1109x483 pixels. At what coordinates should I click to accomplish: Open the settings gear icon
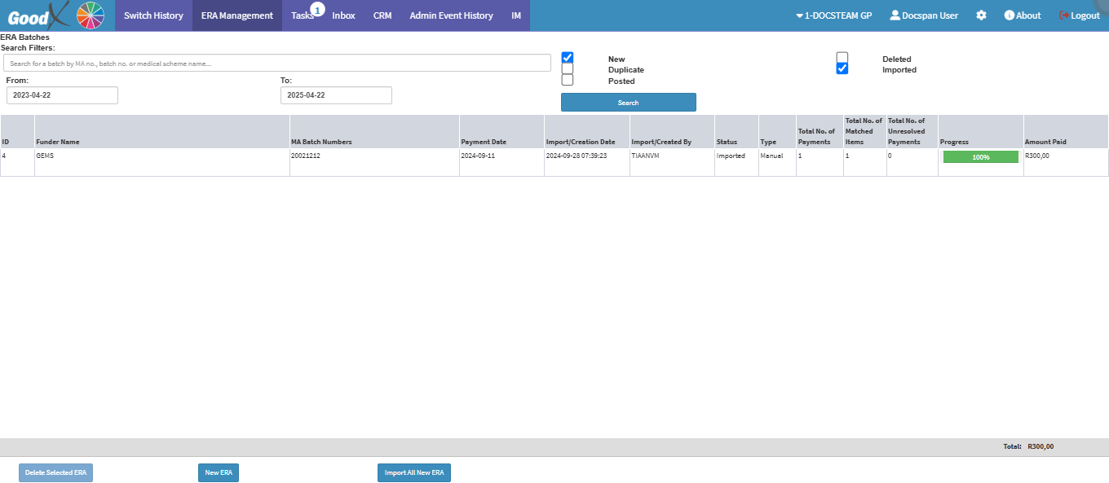981,15
